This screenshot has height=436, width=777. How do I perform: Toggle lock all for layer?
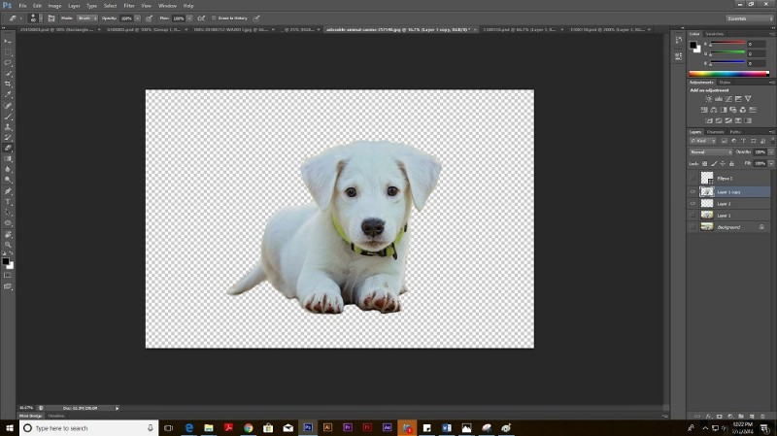(x=732, y=163)
